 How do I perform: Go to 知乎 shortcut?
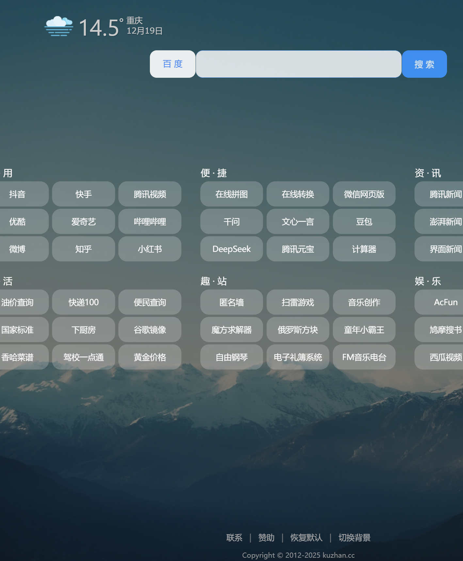tap(84, 249)
